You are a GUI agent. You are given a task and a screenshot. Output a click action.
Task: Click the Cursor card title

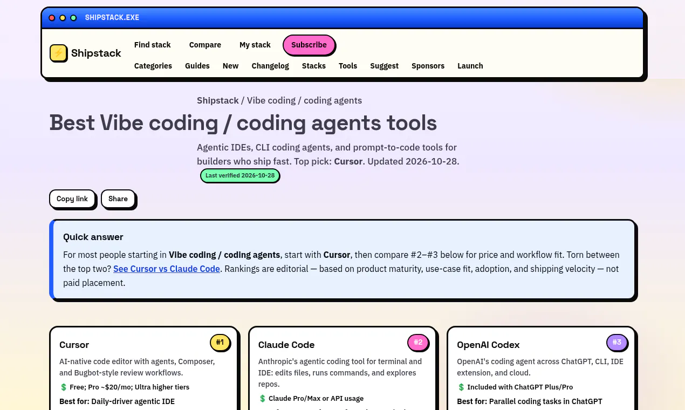(74, 345)
